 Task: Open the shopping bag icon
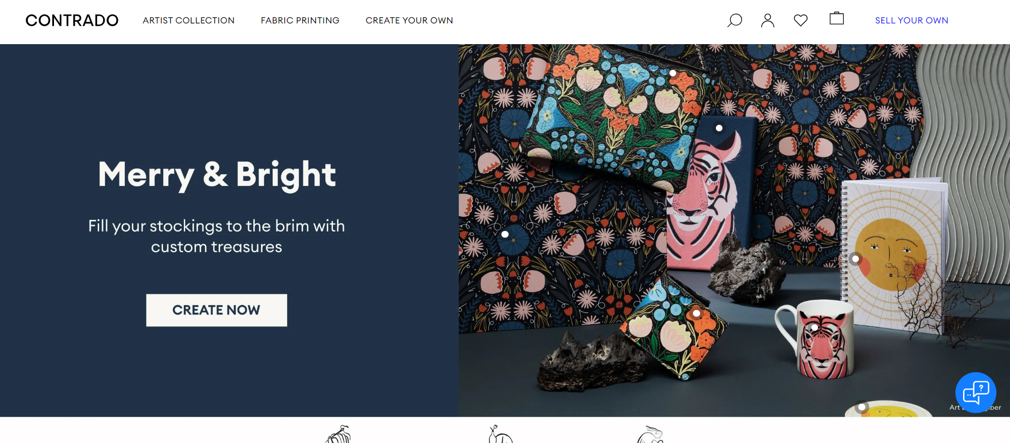[836, 19]
